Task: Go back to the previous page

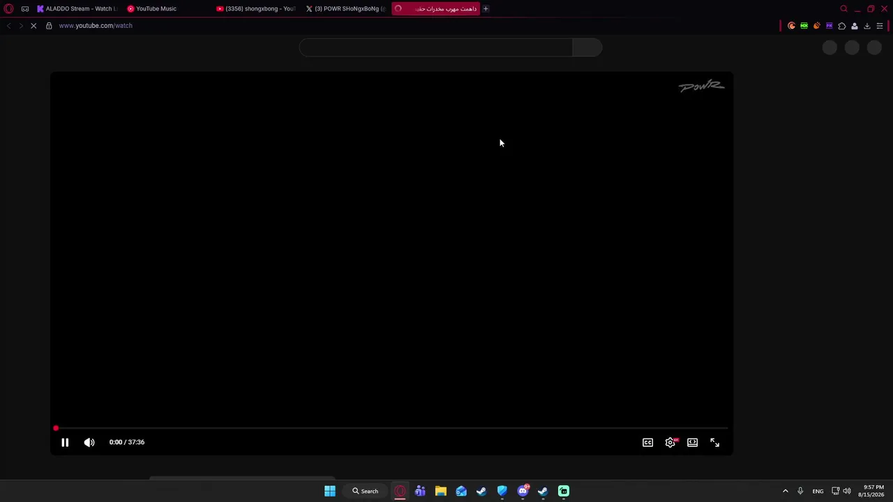Action: 8,26
